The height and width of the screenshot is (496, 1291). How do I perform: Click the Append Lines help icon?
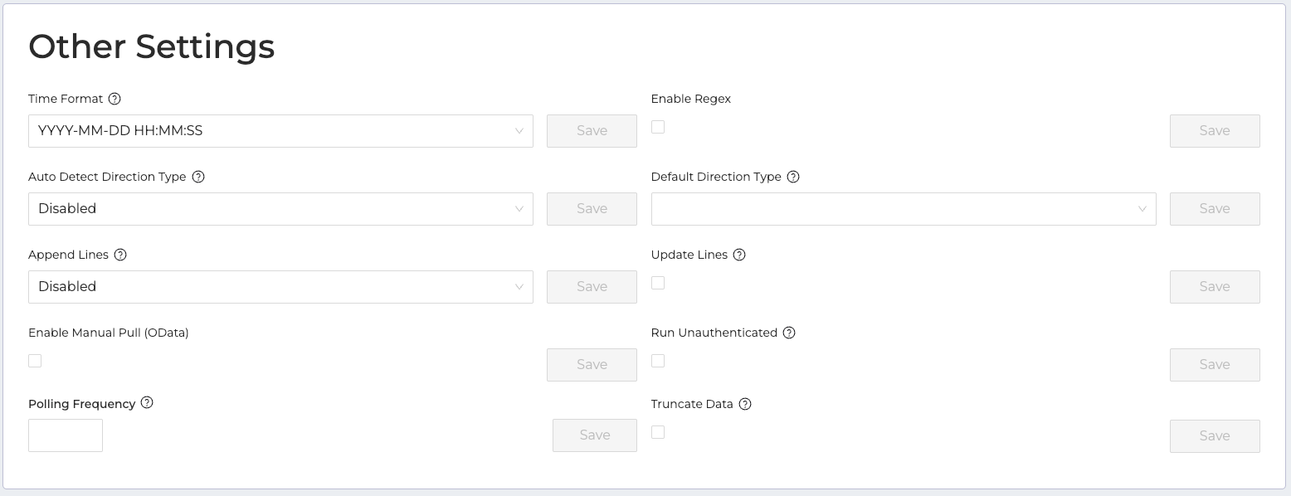[x=120, y=255]
